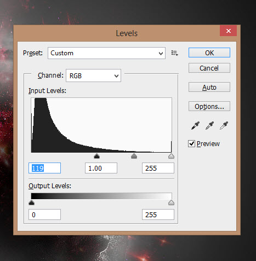The width and height of the screenshot is (256, 261).
Task: Click the input shadow field showing 119
Action: 44,168
